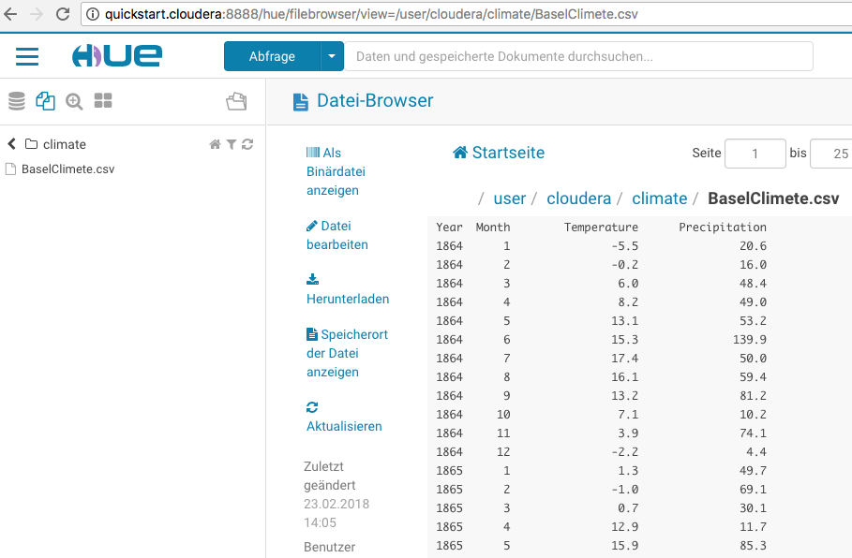Screen dimensions: 852x558
Task: Click the Abfrage button
Action: [x=272, y=56]
